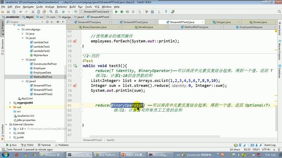Toggle the 2: Favorites tool window stripe

pyautogui.click(x=2, y=132)
